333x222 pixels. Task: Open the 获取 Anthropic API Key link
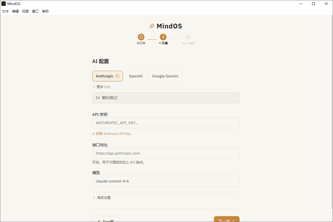tap(114, 133)
